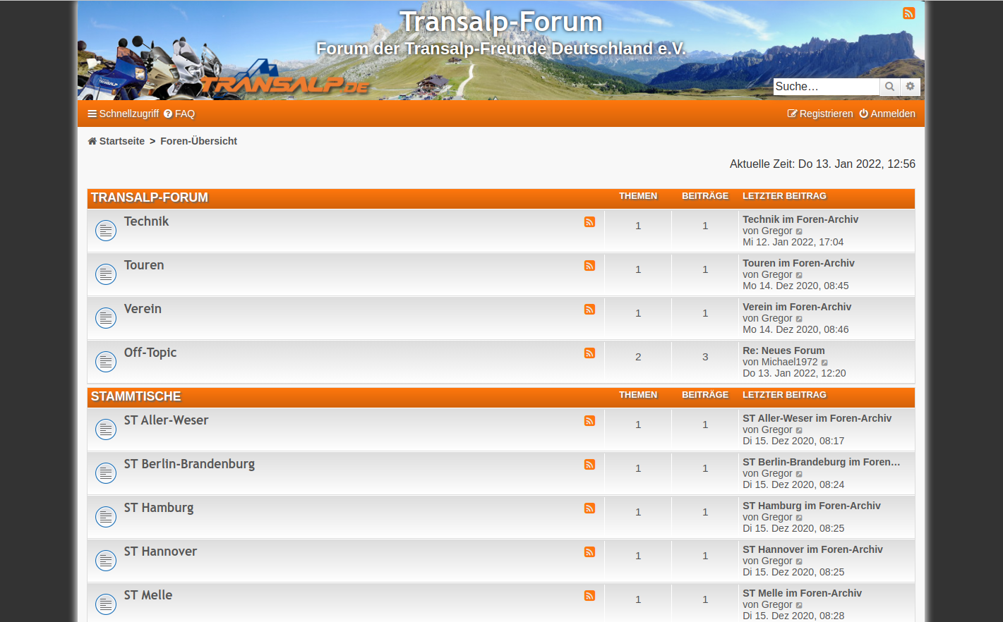Open the Off-Topic forum
This screenshot has height=622, width=1003.
150,353
